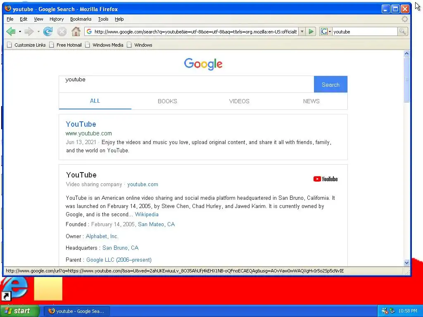Go back using the green arrow
The width and height of the screenshot is (423, 317).
tap(11, 31)
